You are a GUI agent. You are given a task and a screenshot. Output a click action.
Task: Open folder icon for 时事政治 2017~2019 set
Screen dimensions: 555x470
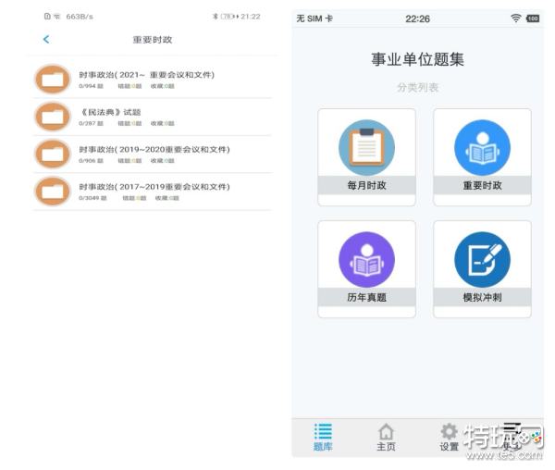point(53,191)
